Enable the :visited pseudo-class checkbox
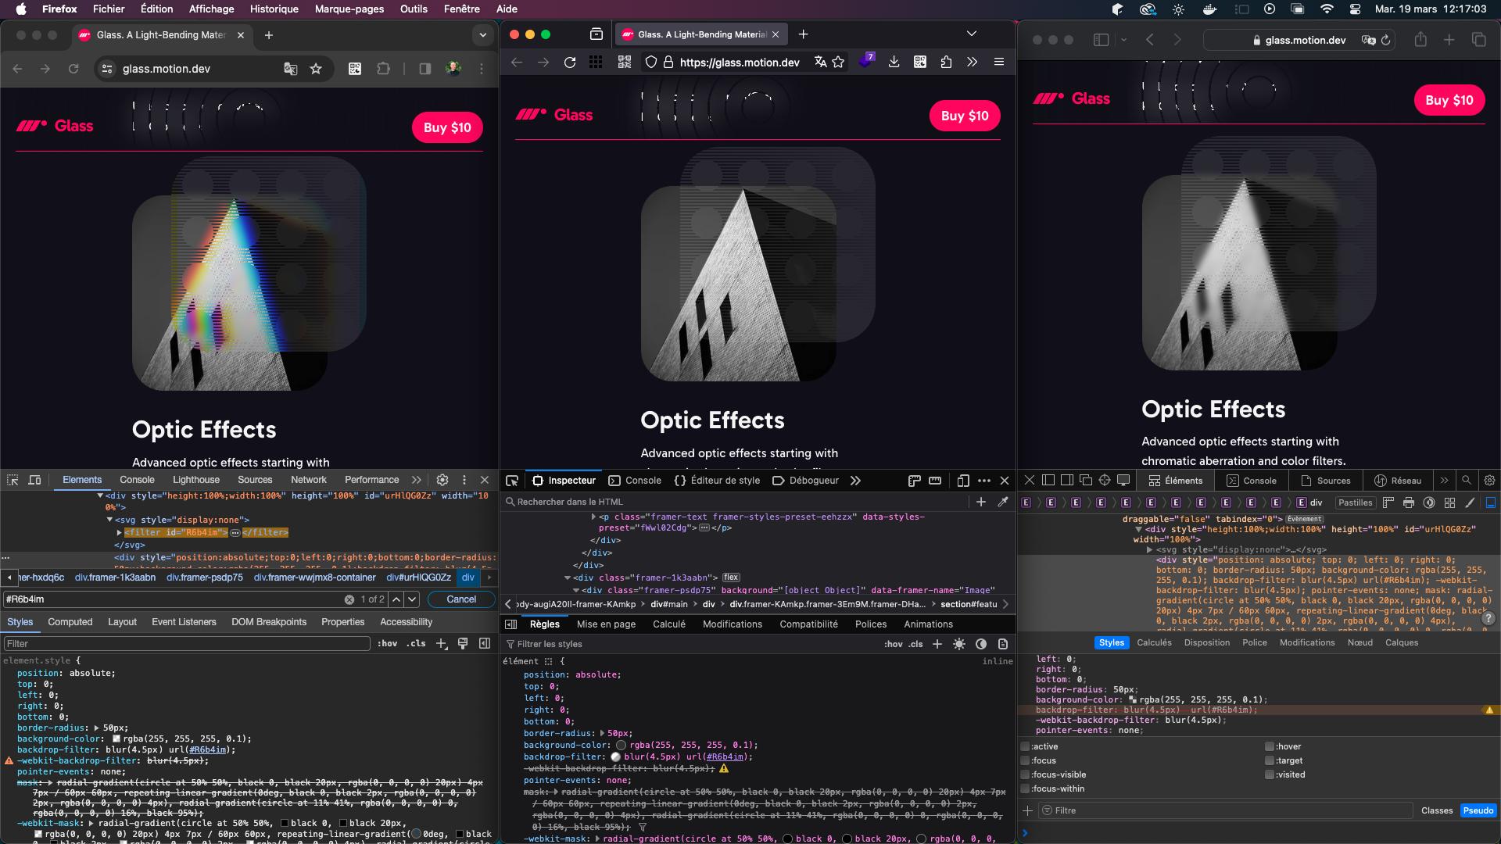 (x=1270, y=774)
